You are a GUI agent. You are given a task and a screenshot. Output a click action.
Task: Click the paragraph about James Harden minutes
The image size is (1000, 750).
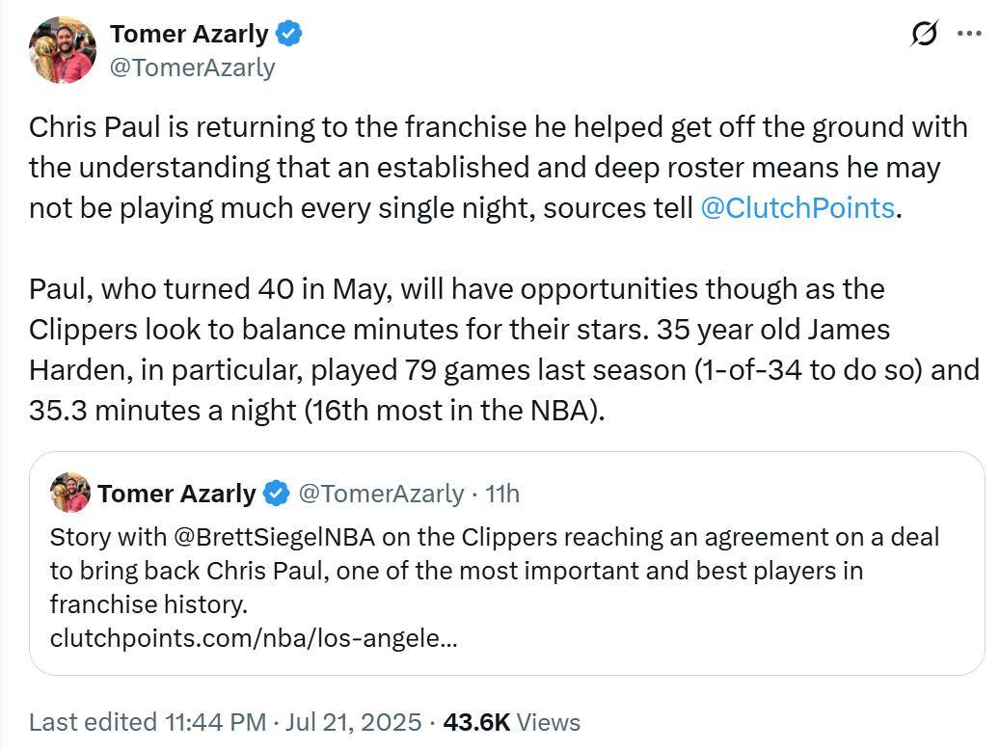click(503, 350)
